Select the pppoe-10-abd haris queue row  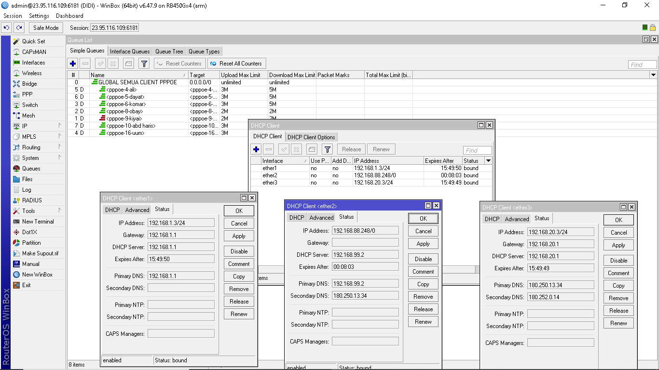157,126
